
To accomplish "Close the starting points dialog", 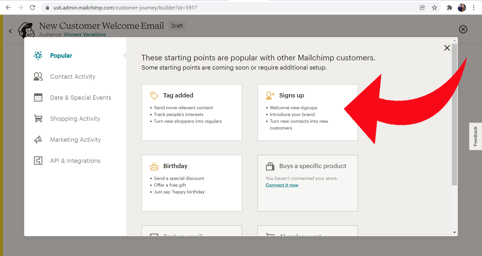I will (x=447, y=48).
